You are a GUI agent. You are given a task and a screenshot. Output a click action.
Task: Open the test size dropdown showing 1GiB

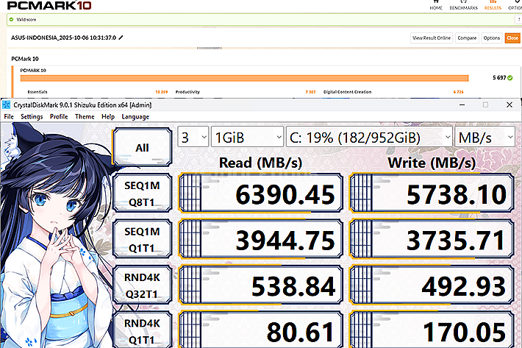pyautogui.click(x=247, y=137)
